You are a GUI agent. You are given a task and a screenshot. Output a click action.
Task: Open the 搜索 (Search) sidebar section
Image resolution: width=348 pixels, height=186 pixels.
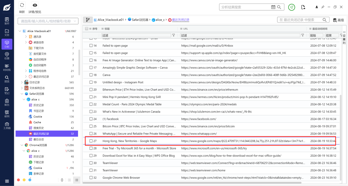[7, 79]
